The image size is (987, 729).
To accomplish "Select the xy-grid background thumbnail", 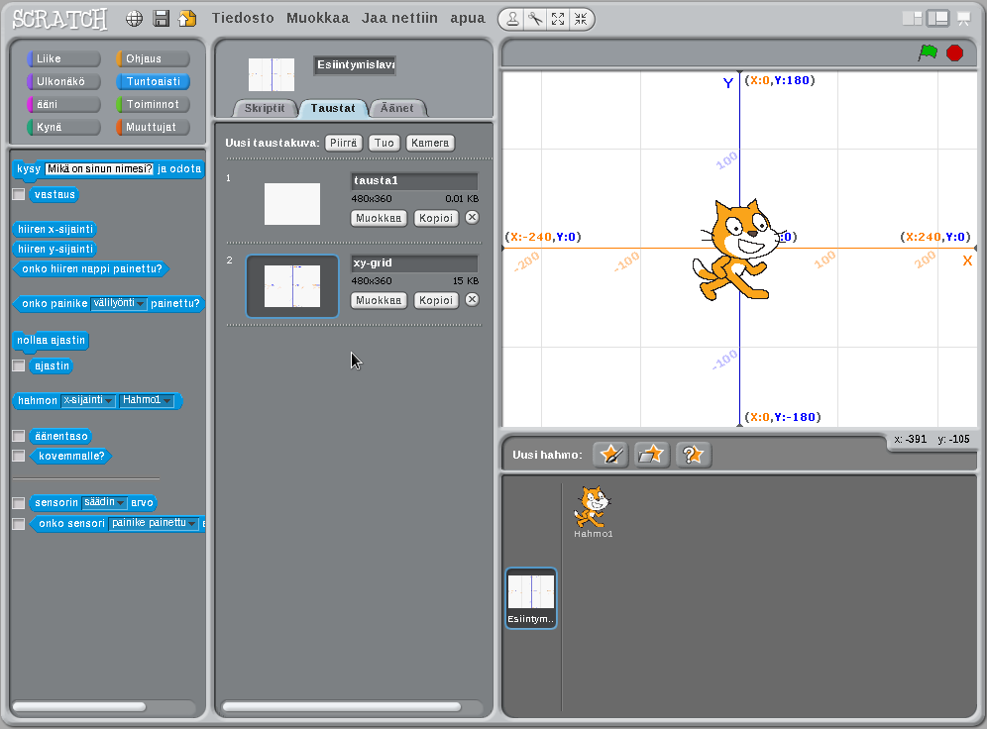I will tap(292, 286).
